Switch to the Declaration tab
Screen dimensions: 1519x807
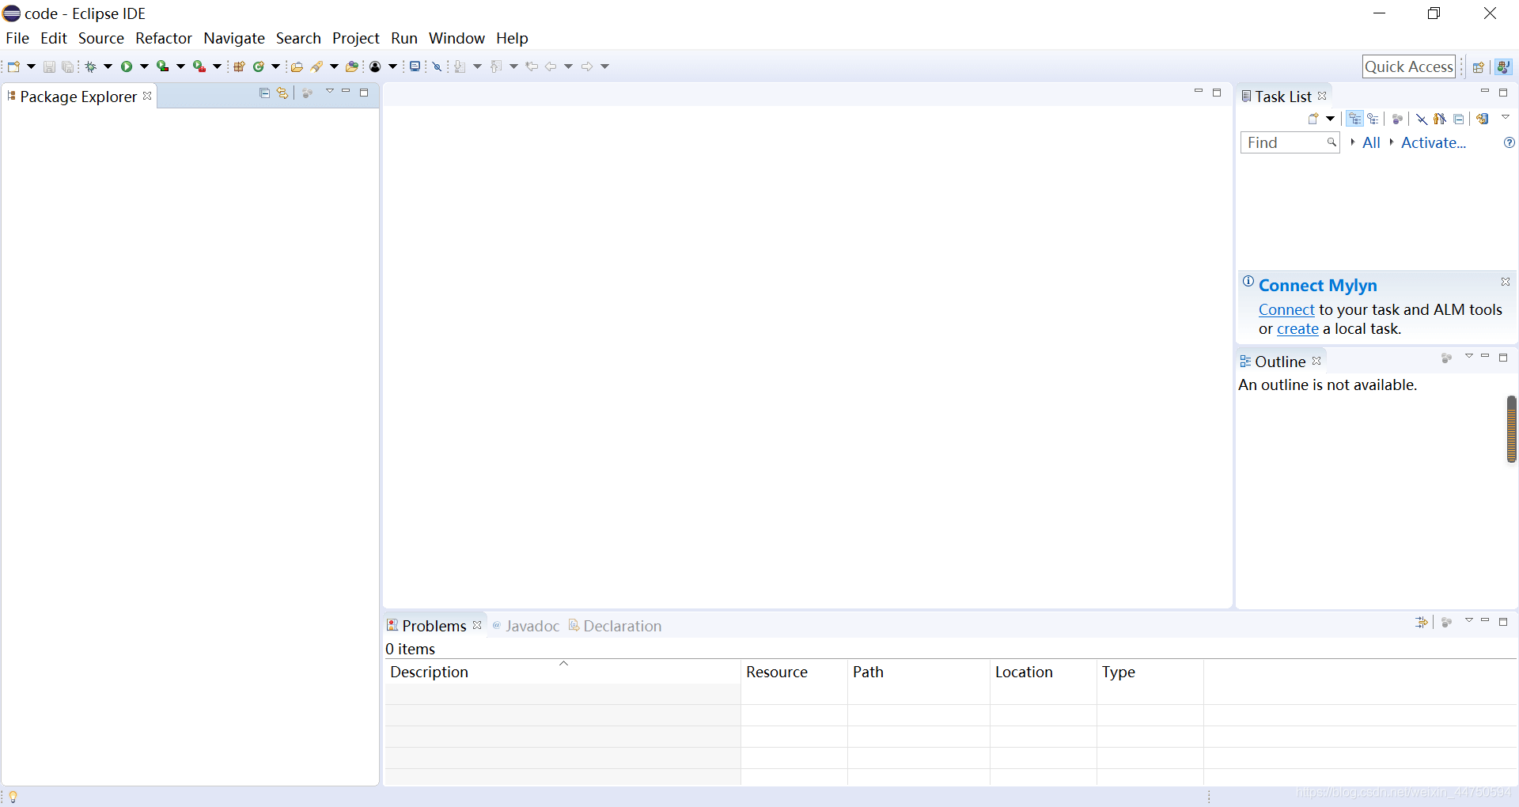coord(615,626)
